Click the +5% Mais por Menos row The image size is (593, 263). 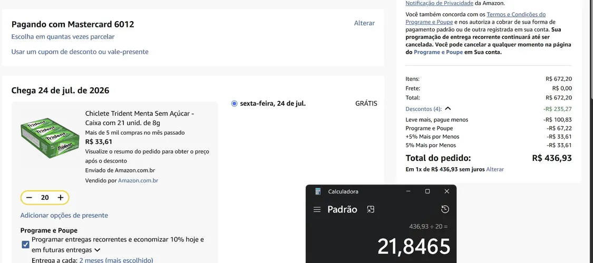click(489, 137)
